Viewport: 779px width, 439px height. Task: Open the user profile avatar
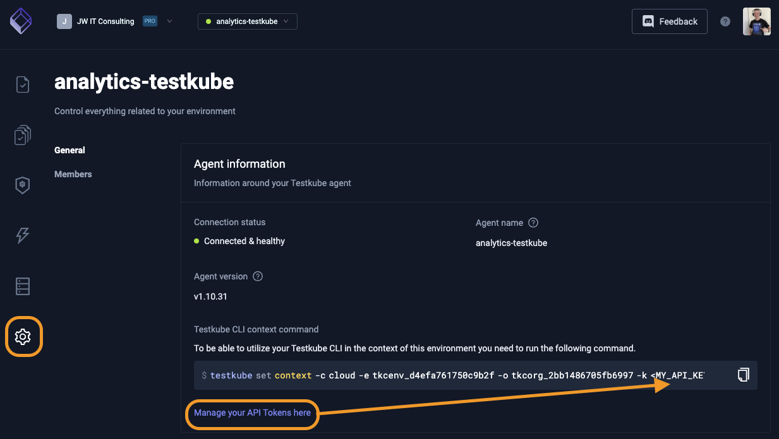pyautogui.click(x=756, y=21)
